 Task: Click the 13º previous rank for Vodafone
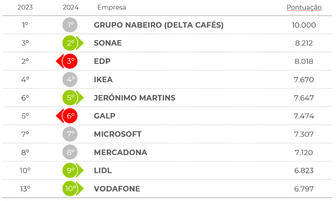(25, 189)
